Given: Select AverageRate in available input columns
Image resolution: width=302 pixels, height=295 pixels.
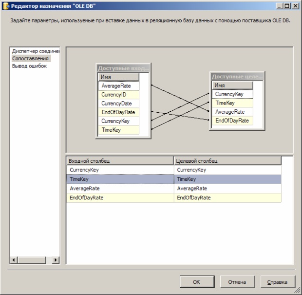Looking at the screenshot, I should pyautogui.click(x=118, y=86).
